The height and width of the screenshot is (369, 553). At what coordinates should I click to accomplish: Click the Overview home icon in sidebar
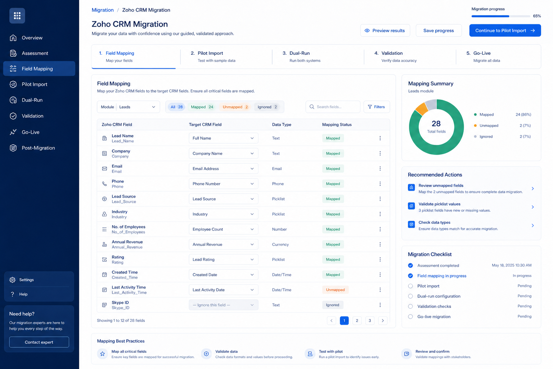pyautogui.click(x=13, y=38)
